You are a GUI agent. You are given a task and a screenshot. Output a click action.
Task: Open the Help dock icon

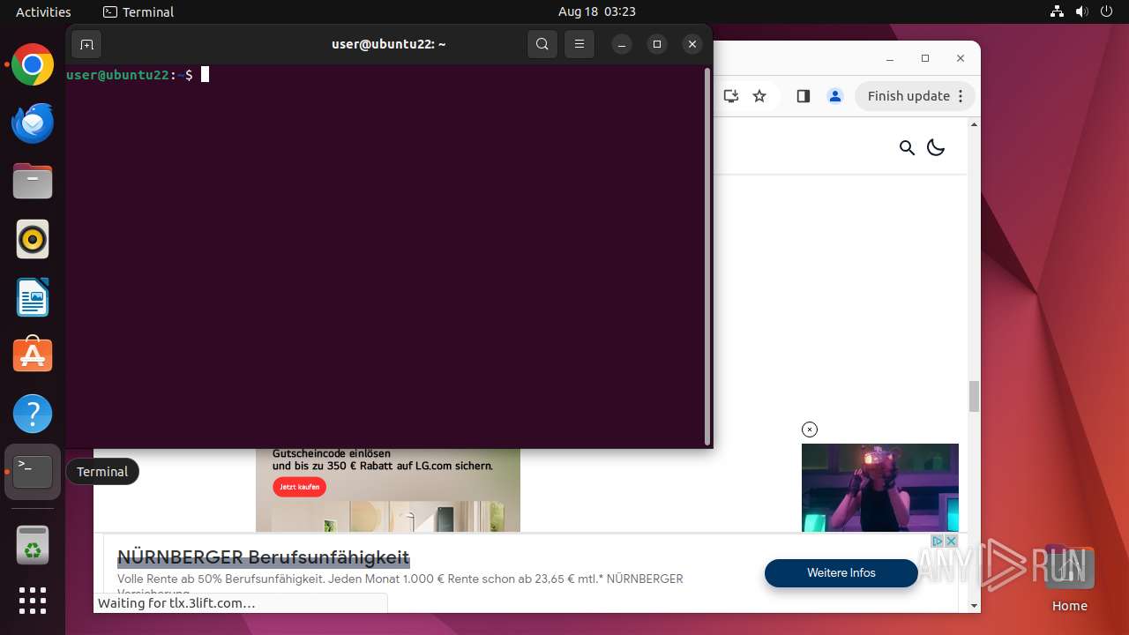pos(33,414)
